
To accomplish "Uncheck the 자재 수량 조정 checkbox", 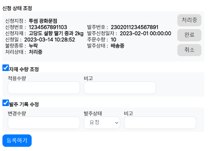I will coord(6,68).
